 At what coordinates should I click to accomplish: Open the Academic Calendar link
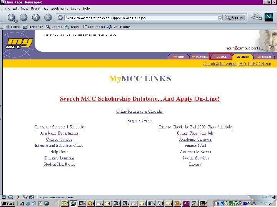[195, 139]
